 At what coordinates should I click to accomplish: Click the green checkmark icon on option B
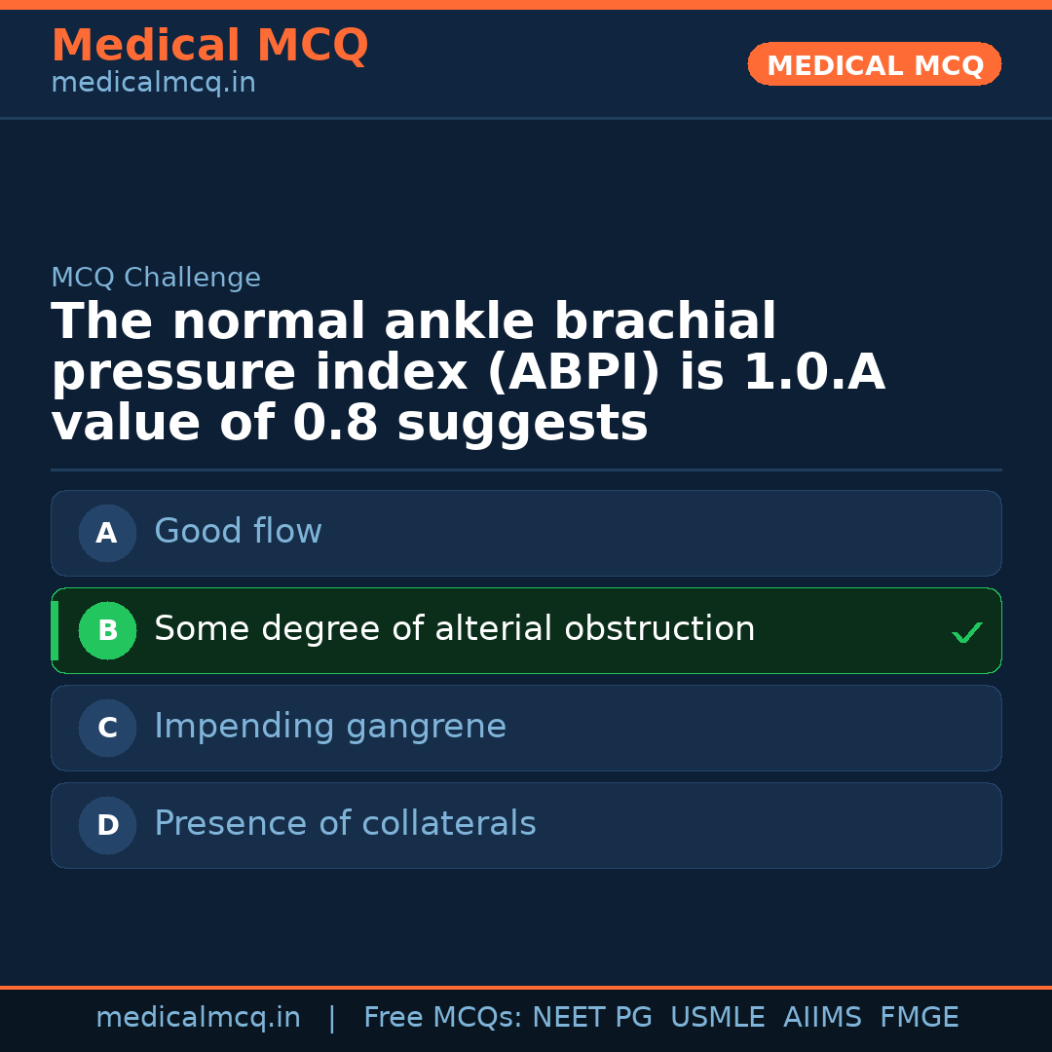[966, 633]
